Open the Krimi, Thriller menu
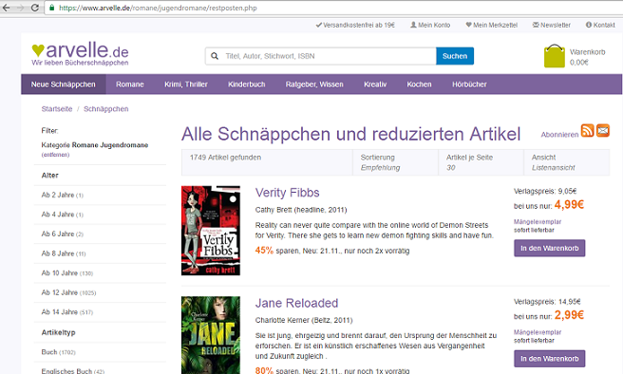This screenshot has height=374, width=623. click(x=186, y=84)
